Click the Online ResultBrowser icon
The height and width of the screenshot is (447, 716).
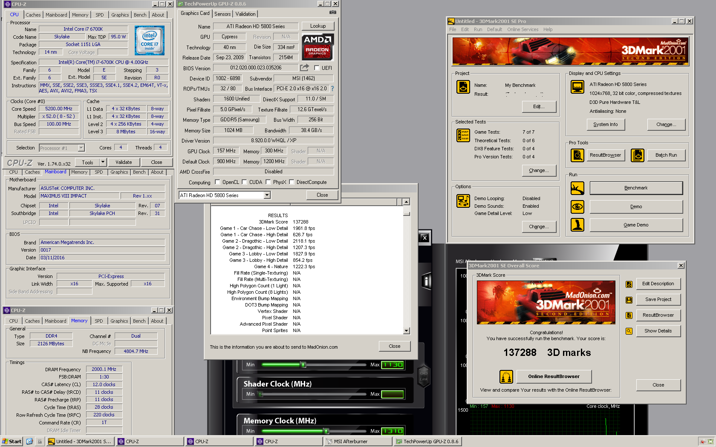pos(506,377)
